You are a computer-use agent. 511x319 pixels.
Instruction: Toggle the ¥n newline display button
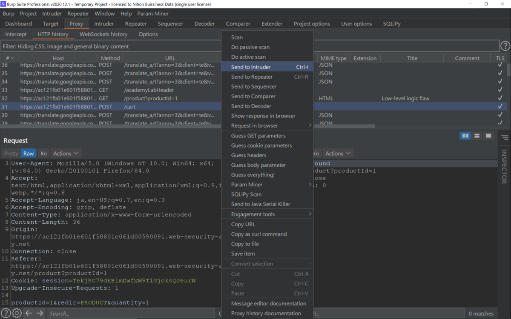point(44,153)
